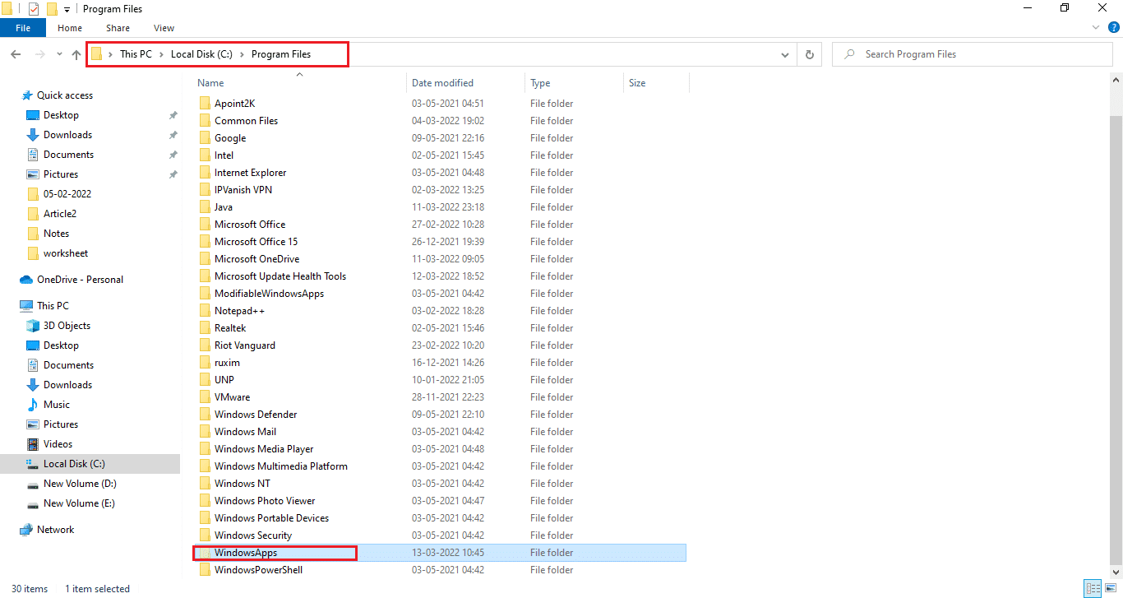
Task: Open the address bar history dropdown
Action: (784, 54)
